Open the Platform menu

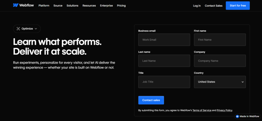(x=44, y=6)
